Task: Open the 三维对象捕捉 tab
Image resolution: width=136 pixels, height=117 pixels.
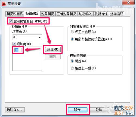Action: pyautogui.click(x=67, y=14)
